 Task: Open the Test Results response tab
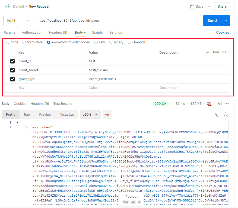(x=63, y=104)
